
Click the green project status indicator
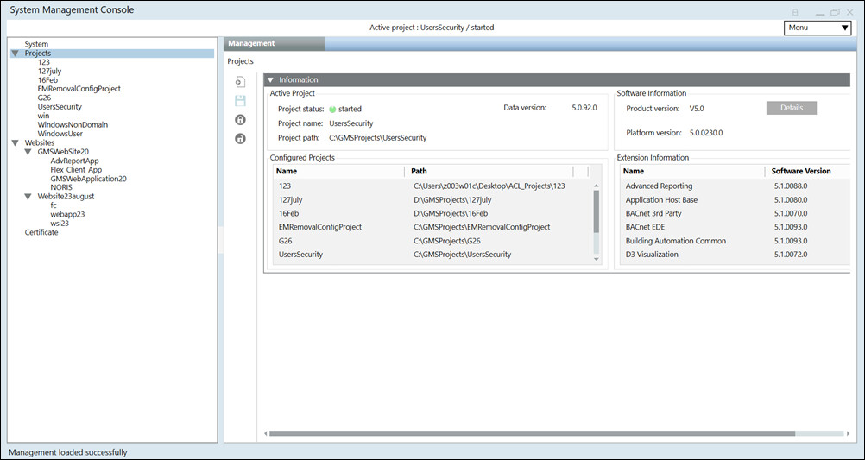click(x=332, y=110)
